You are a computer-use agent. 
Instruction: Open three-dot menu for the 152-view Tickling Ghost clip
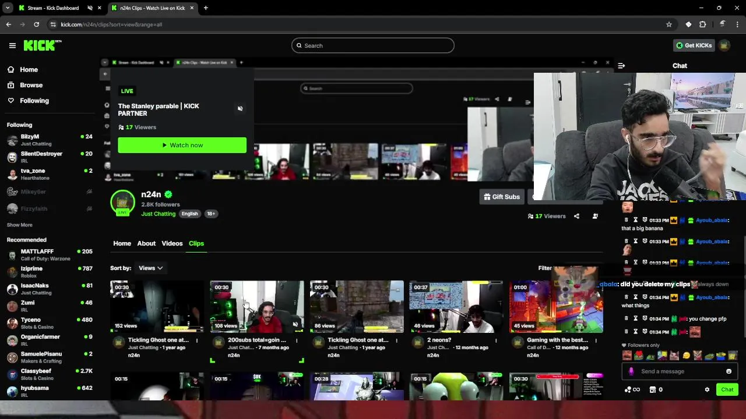196,340
